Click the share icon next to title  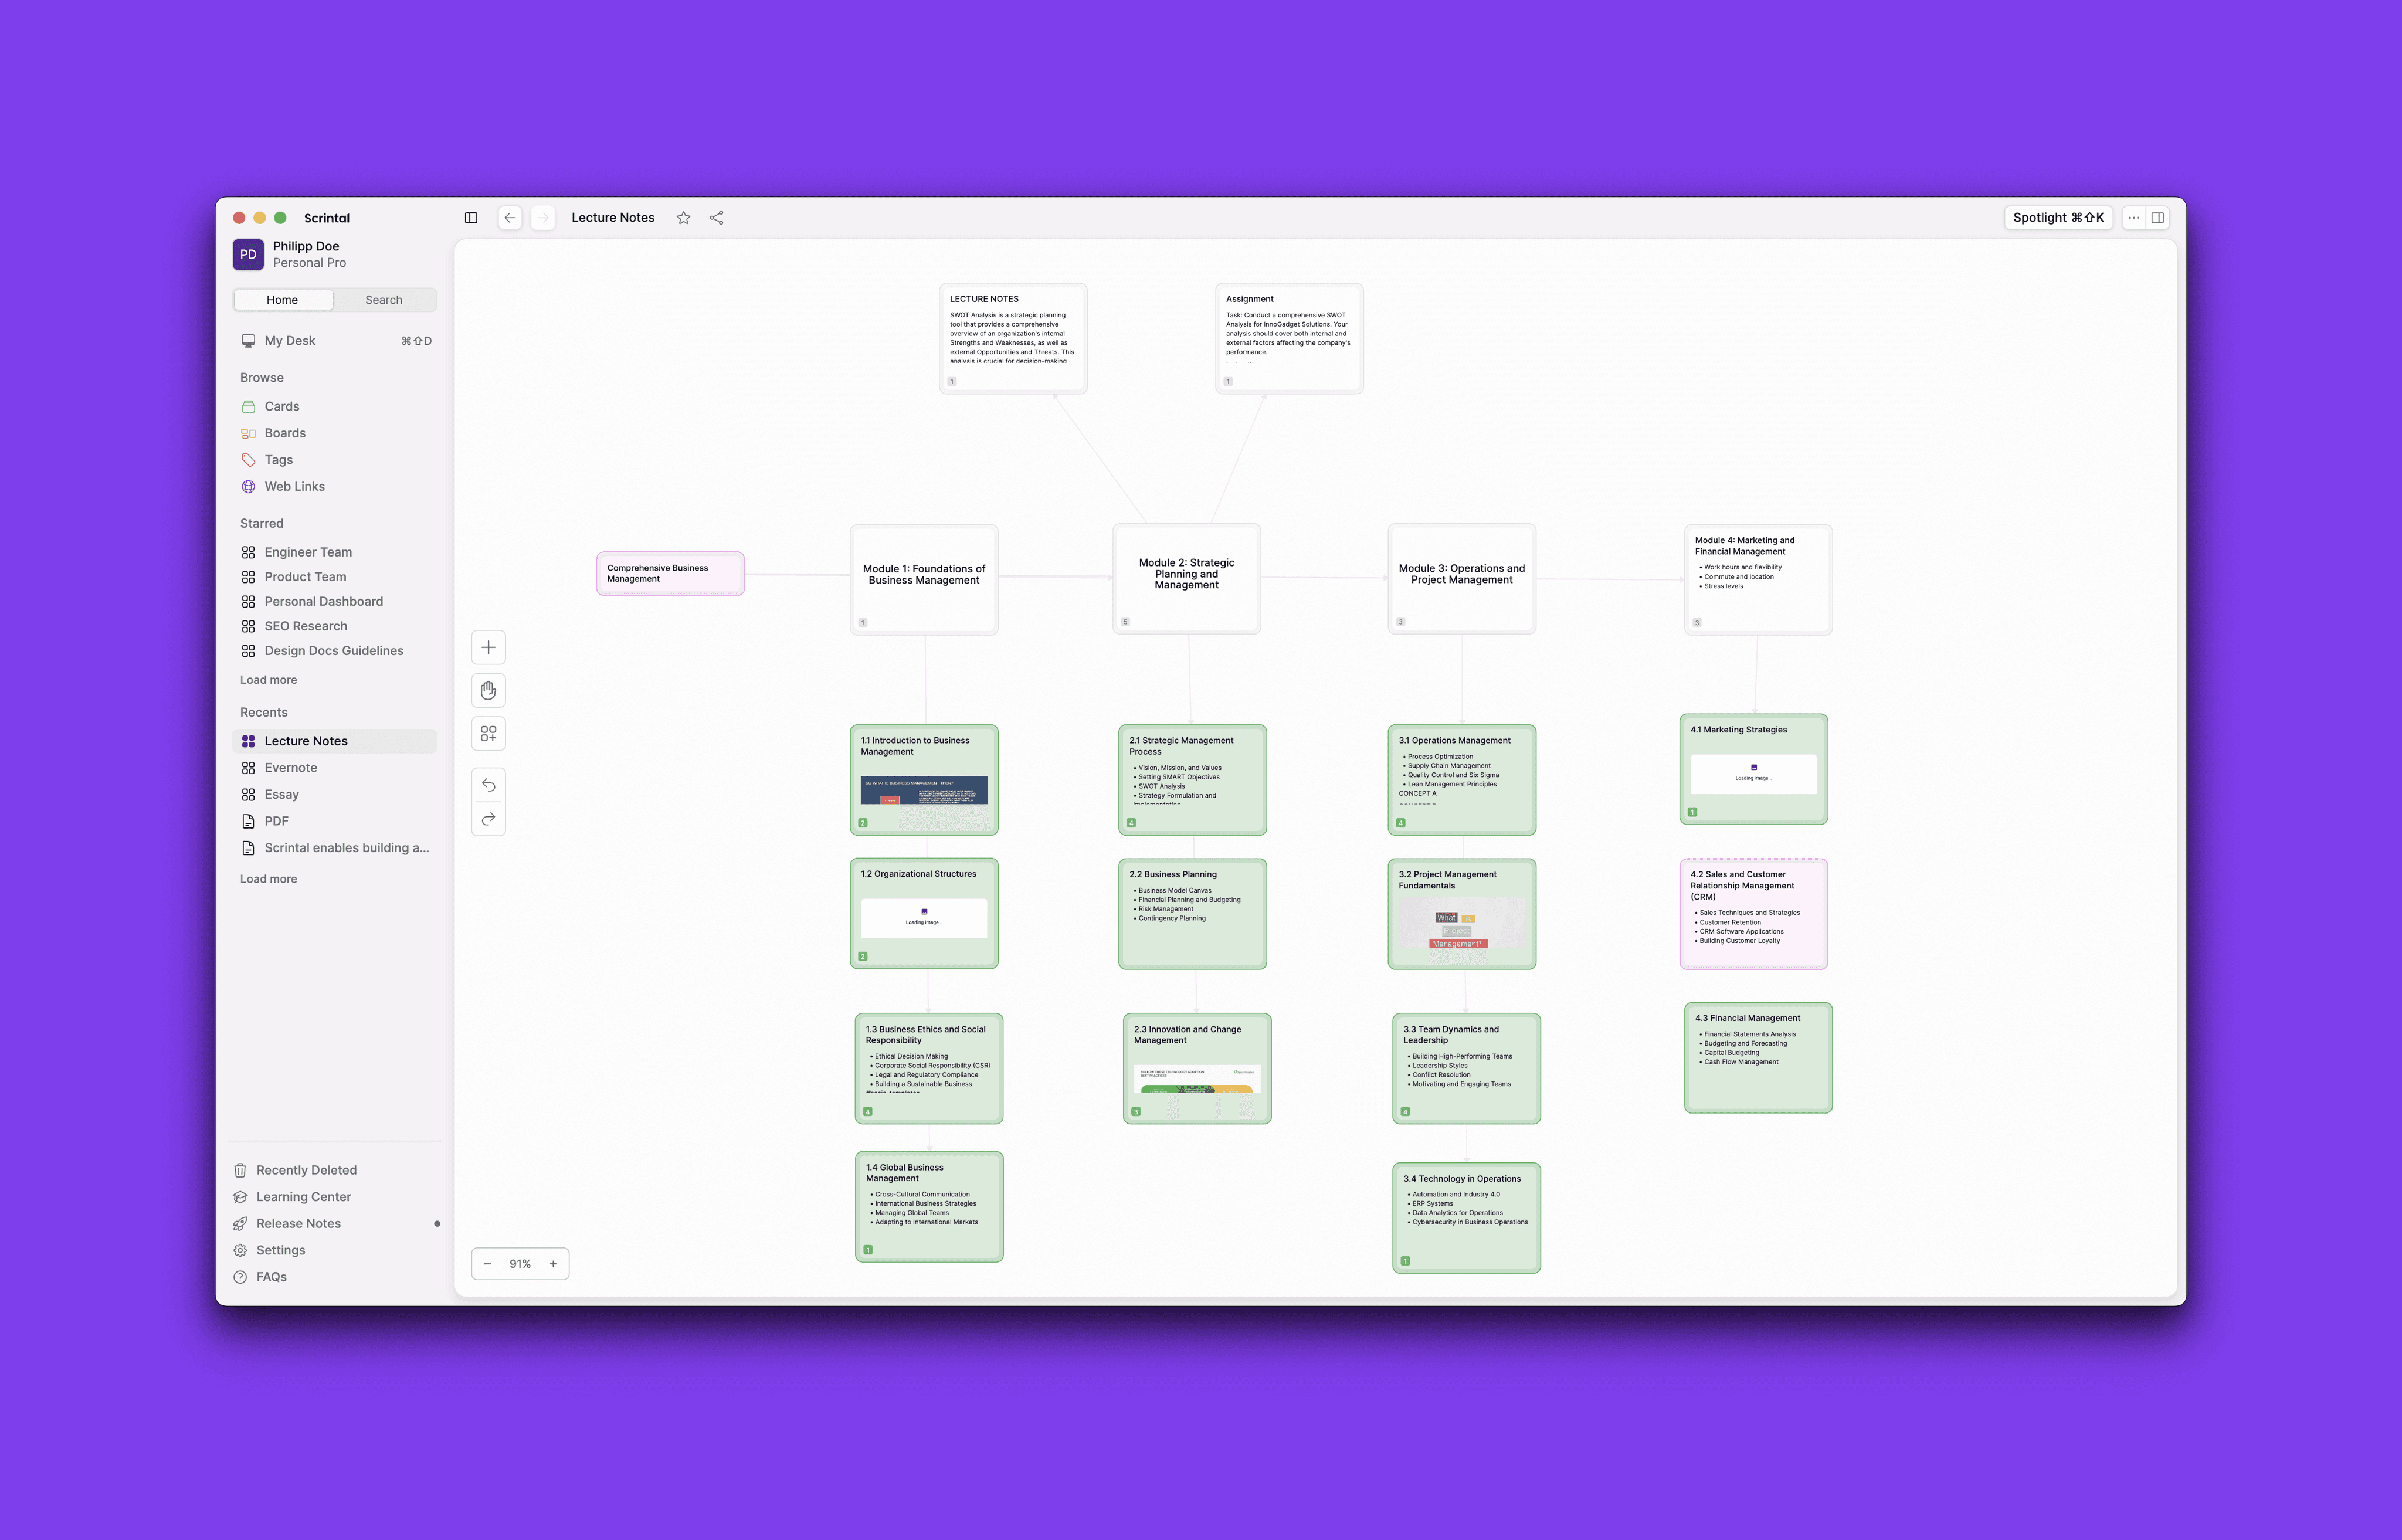[x=717, y=218]
